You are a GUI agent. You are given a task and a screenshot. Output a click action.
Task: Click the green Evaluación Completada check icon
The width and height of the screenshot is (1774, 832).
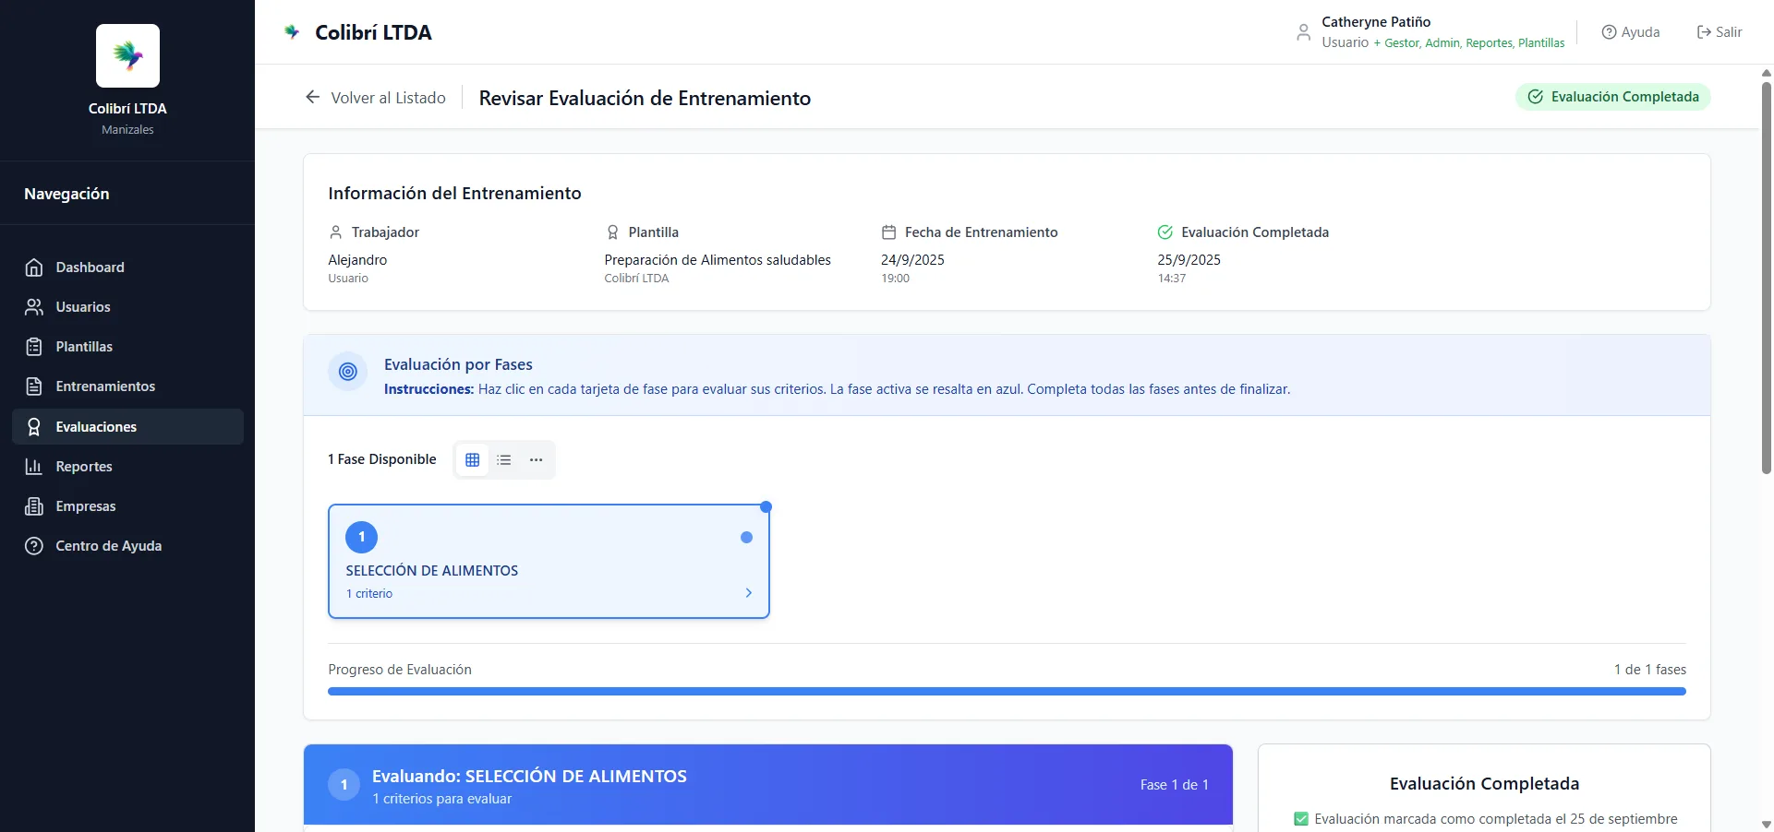pyautogui.click(x=1165, y=232)
